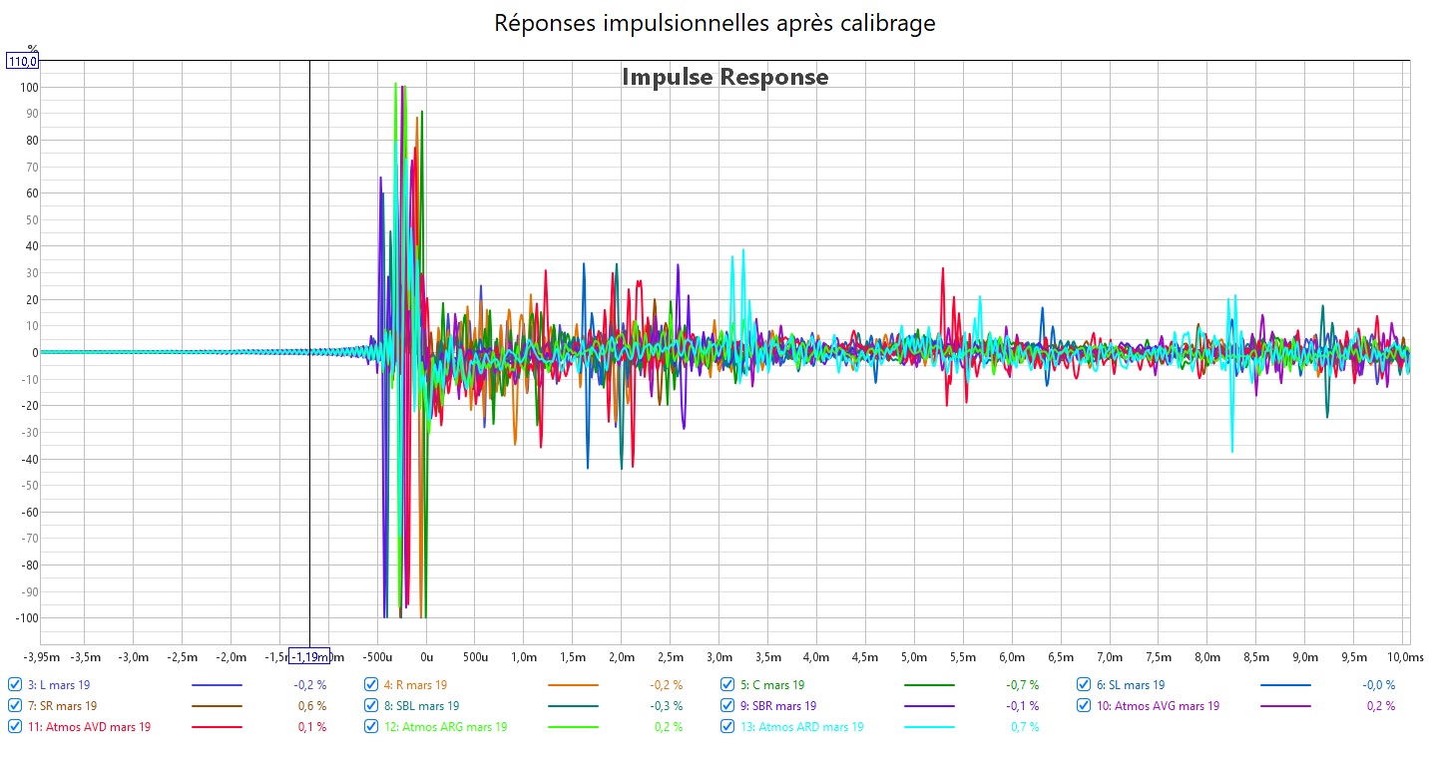1430x759 pixels.
Task: Click the 'Impulse Response' graph title
Action: [724, 77]
